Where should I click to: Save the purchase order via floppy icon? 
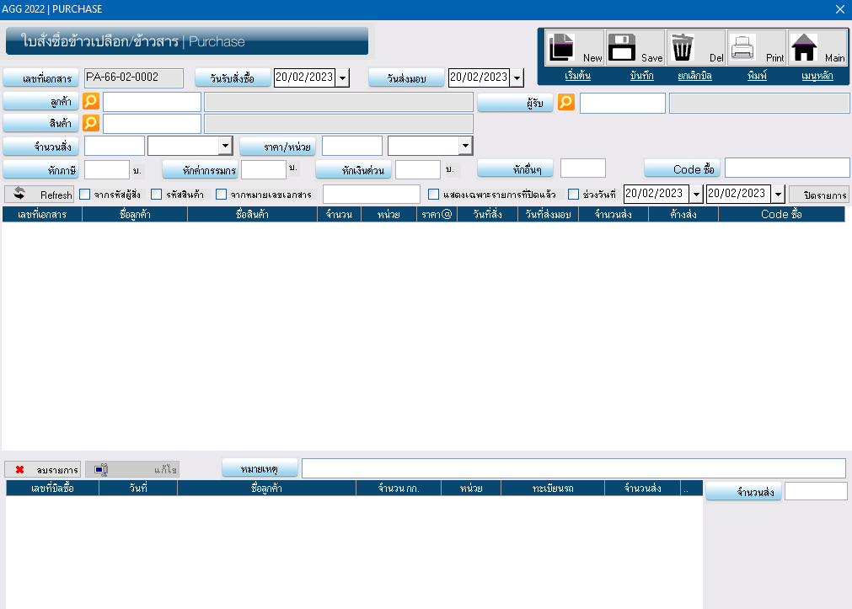(635, 48)
